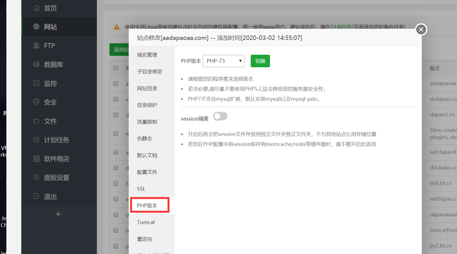Select the Tomcat tab
The image size is (457, 254).
(x=146, y=222)
